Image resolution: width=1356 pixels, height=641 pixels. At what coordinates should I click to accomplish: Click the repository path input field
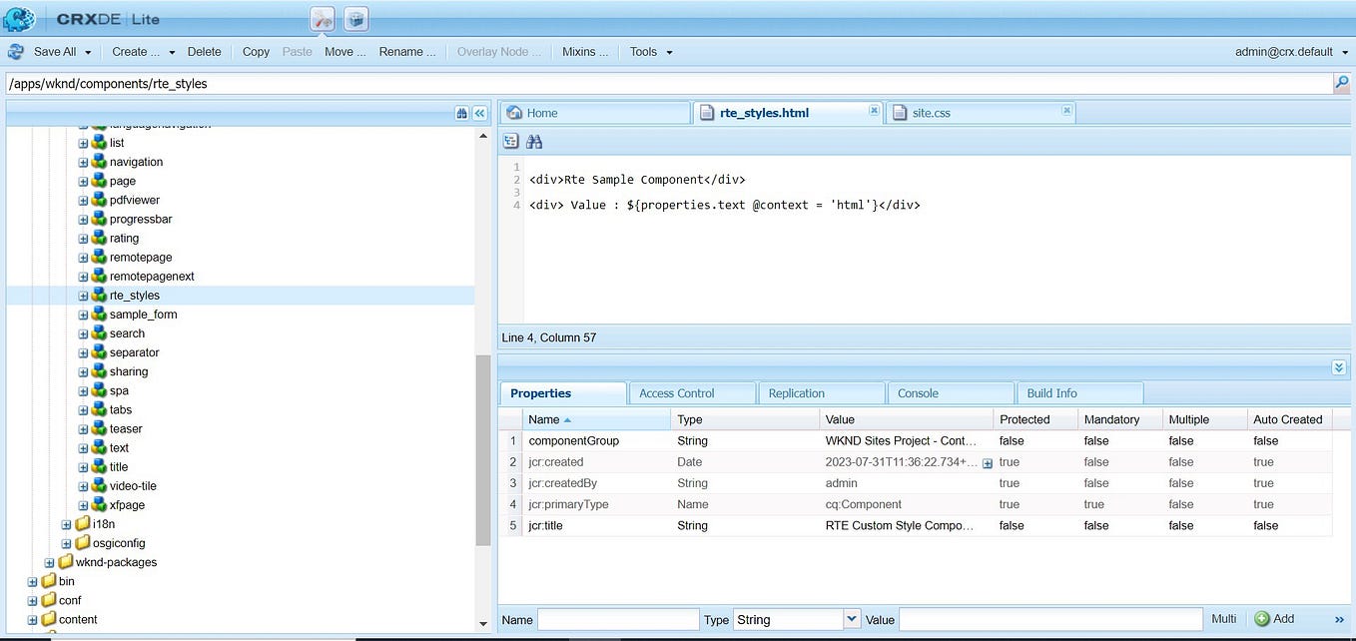669,84
